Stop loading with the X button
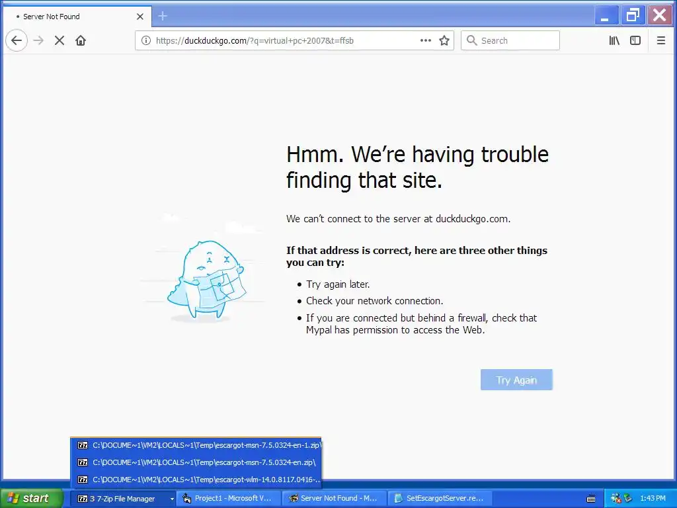The height and width of the screenshot is (508, 677). [60, 40]
